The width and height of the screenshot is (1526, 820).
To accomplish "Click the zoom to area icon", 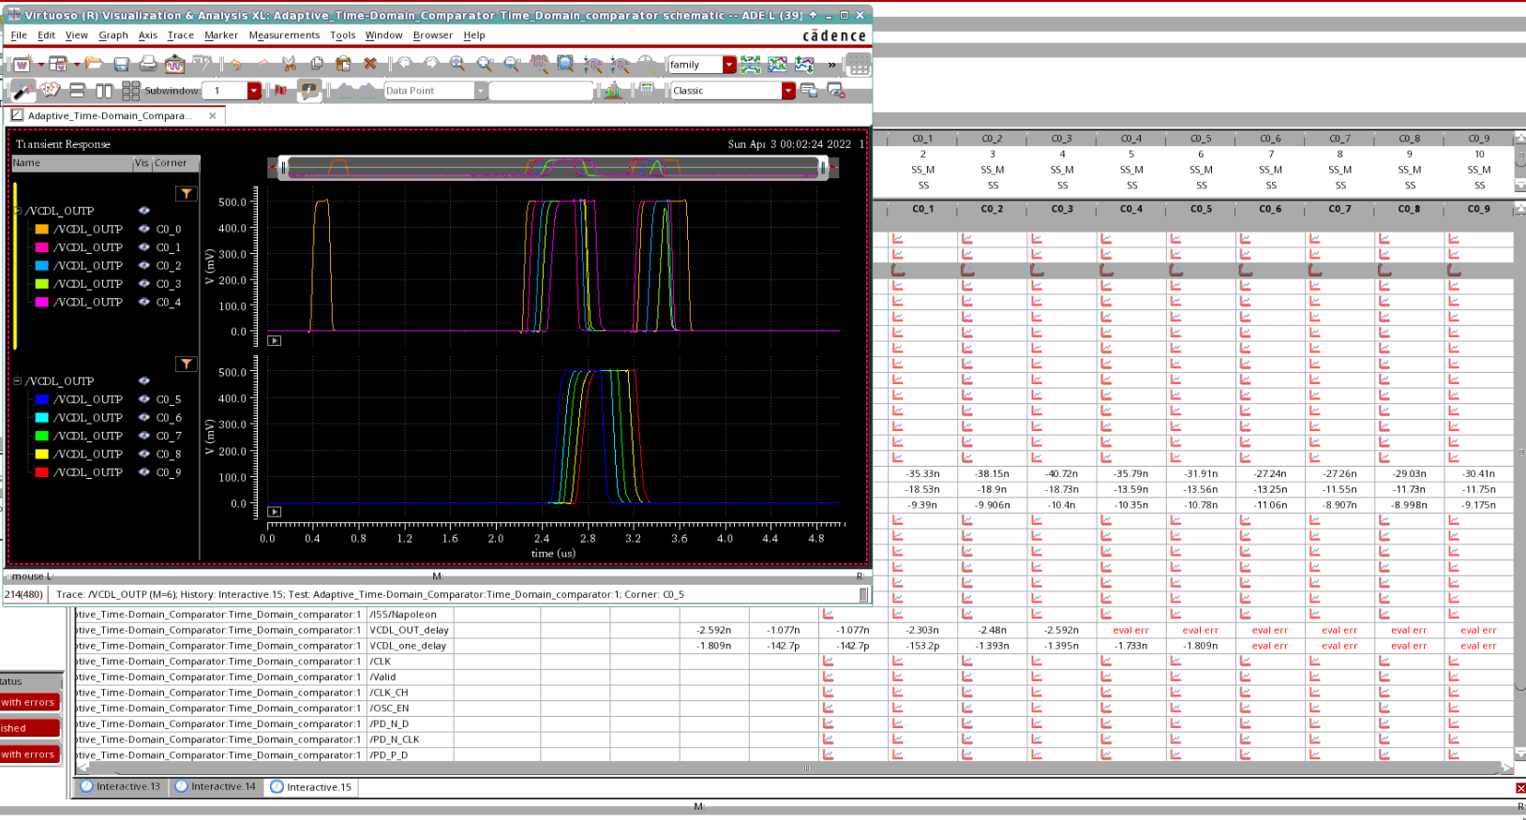I will pos(566,64).
